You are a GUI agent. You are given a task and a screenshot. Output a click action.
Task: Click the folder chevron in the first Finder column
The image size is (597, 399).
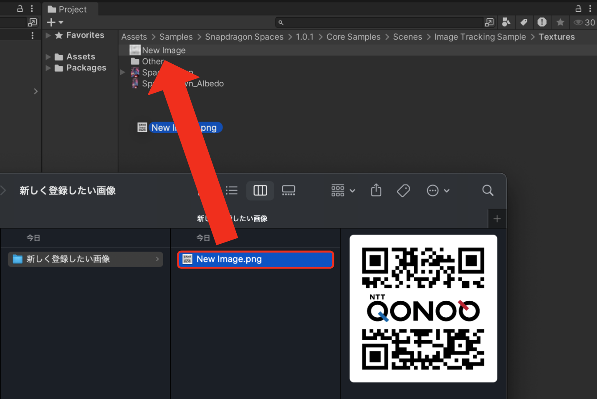(157, 259)
